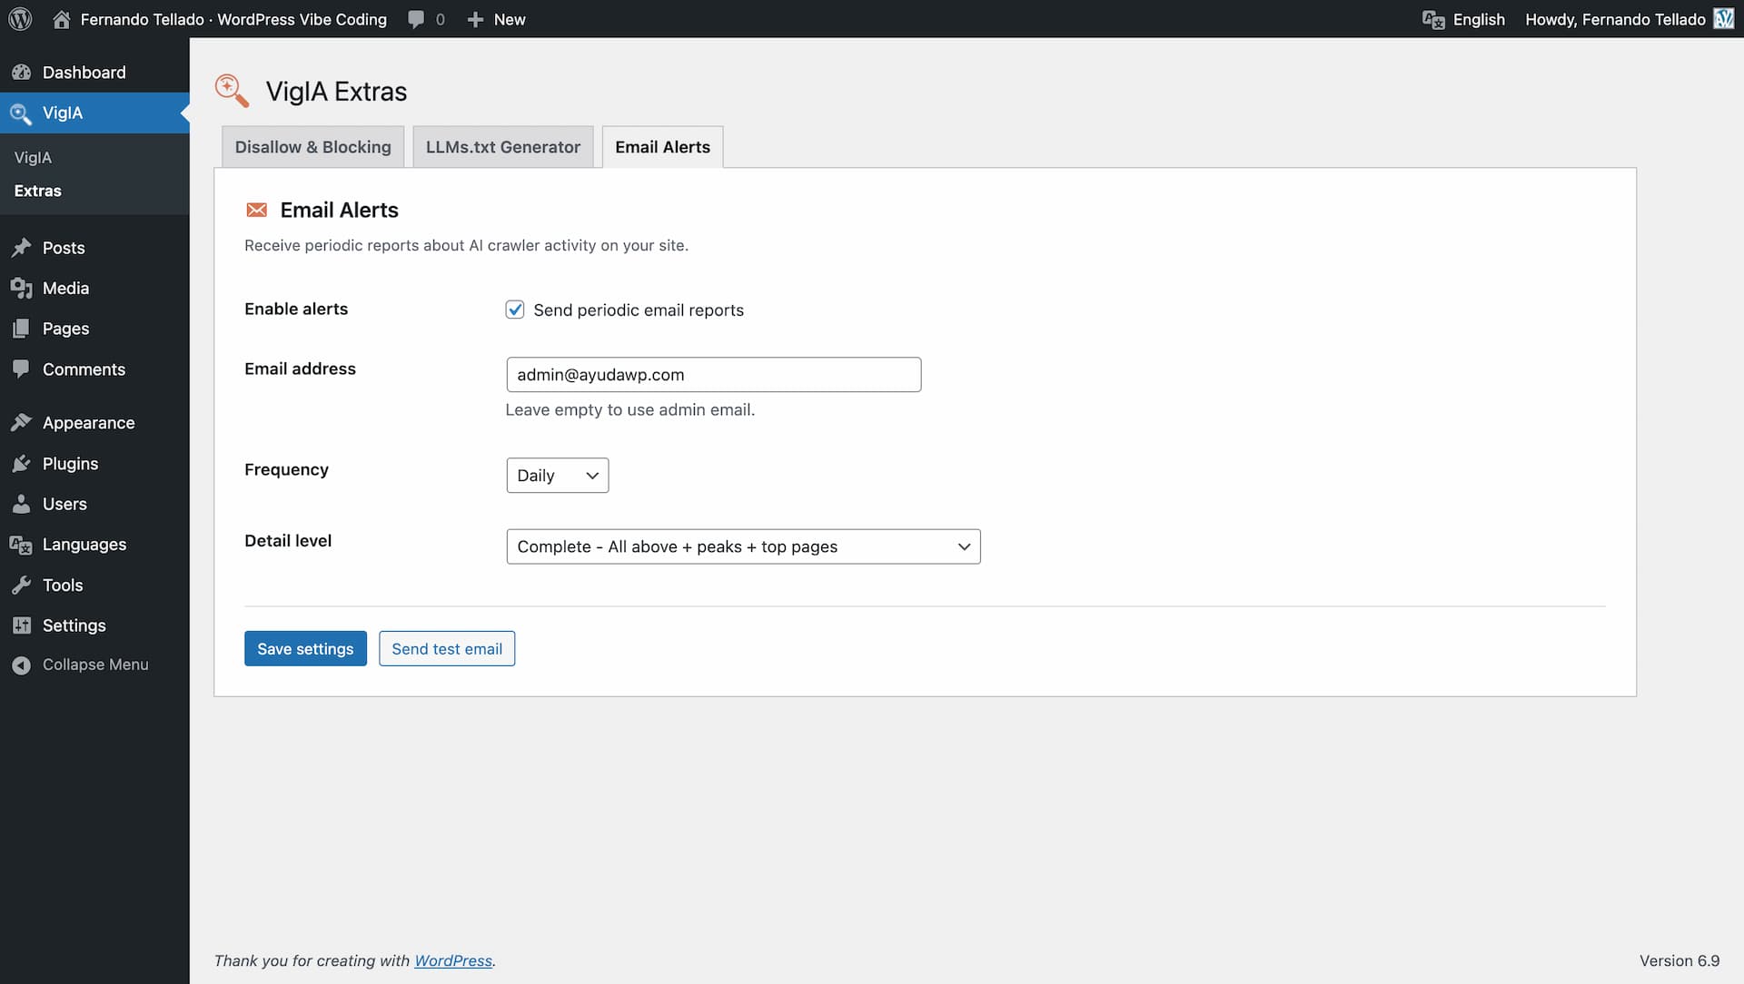Open the VigIA magnifier icon in sidebar

coord(20,113)
